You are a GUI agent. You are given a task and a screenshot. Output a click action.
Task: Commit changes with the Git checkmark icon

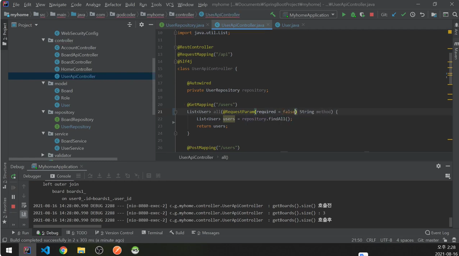click(x=403, y=15)
